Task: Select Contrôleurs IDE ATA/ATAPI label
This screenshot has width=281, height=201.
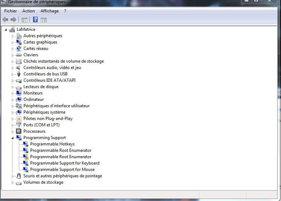Action: [x=49, y=80]
